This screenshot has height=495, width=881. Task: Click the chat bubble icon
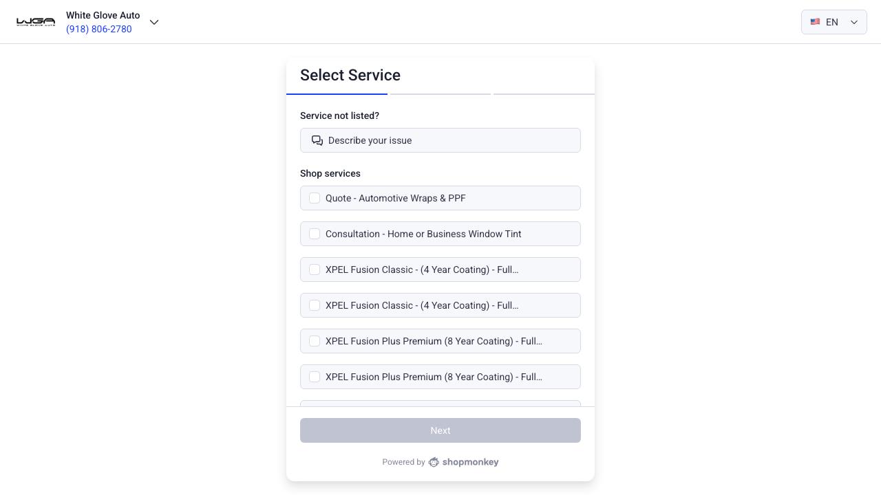click(x=317, y=140)
